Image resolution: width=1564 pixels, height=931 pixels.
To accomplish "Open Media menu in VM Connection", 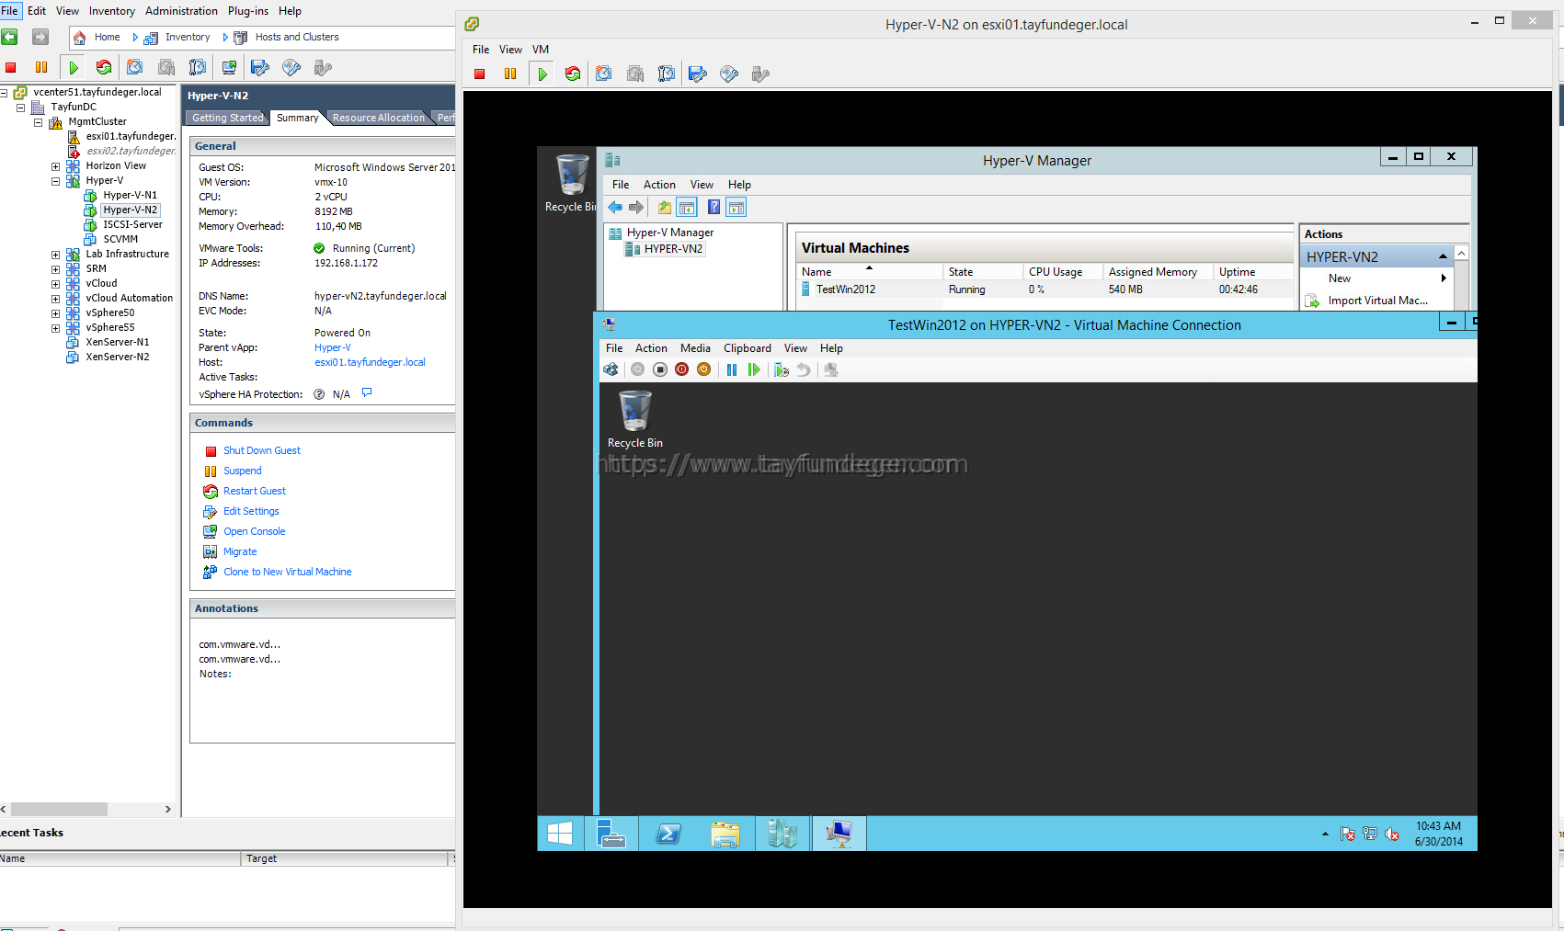I will click(695, 348).
